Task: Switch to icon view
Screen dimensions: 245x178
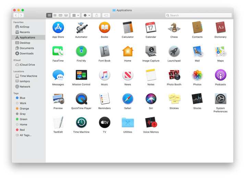Action: point(49,15)
